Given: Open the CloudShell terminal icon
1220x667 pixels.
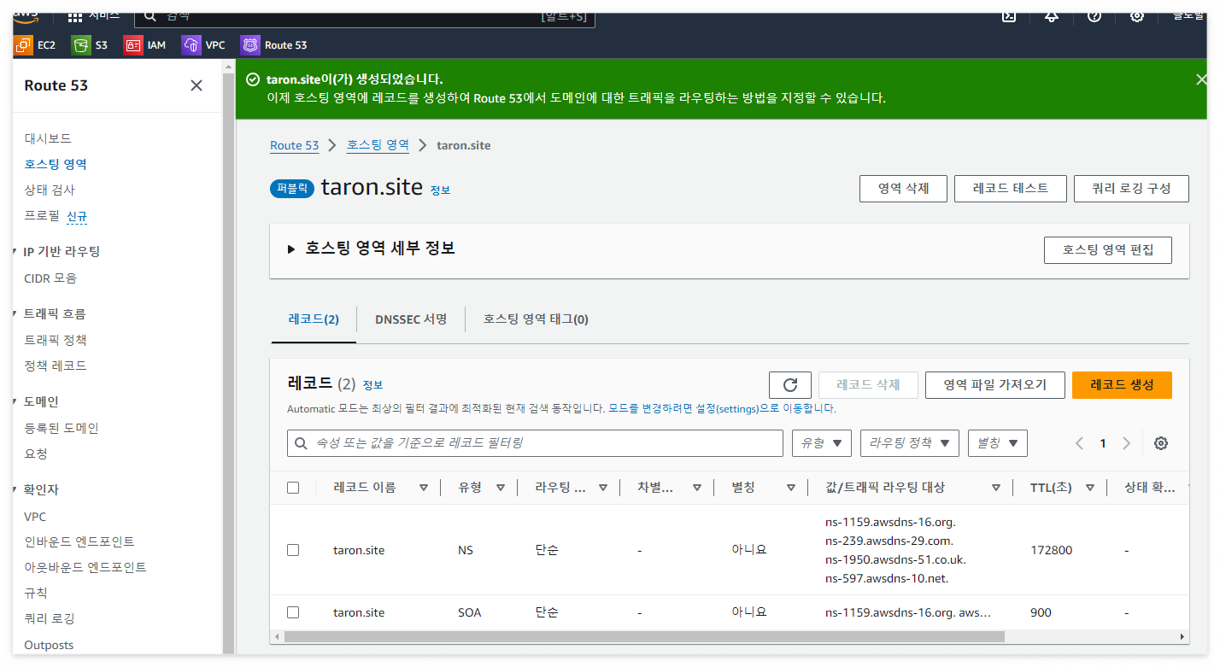Looking at the screenshot, I should tap(1009, 16).
